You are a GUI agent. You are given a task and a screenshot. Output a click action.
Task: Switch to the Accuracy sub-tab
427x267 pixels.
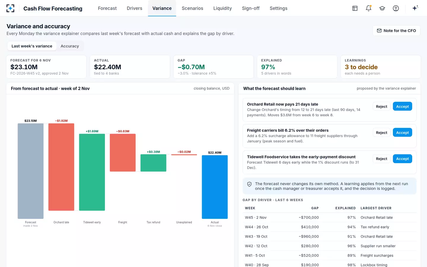pos(70,46)
